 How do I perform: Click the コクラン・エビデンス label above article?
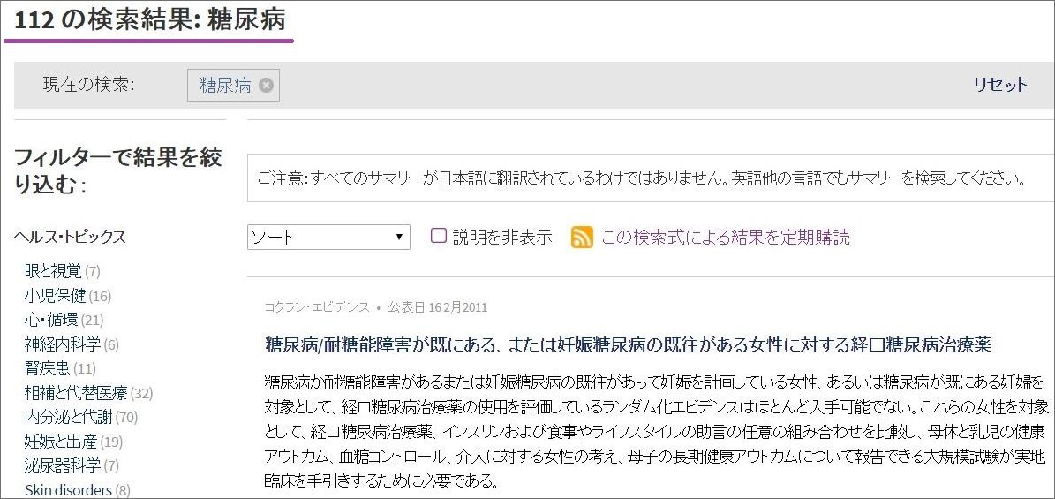pyautogui.click(x=317, y=307)
